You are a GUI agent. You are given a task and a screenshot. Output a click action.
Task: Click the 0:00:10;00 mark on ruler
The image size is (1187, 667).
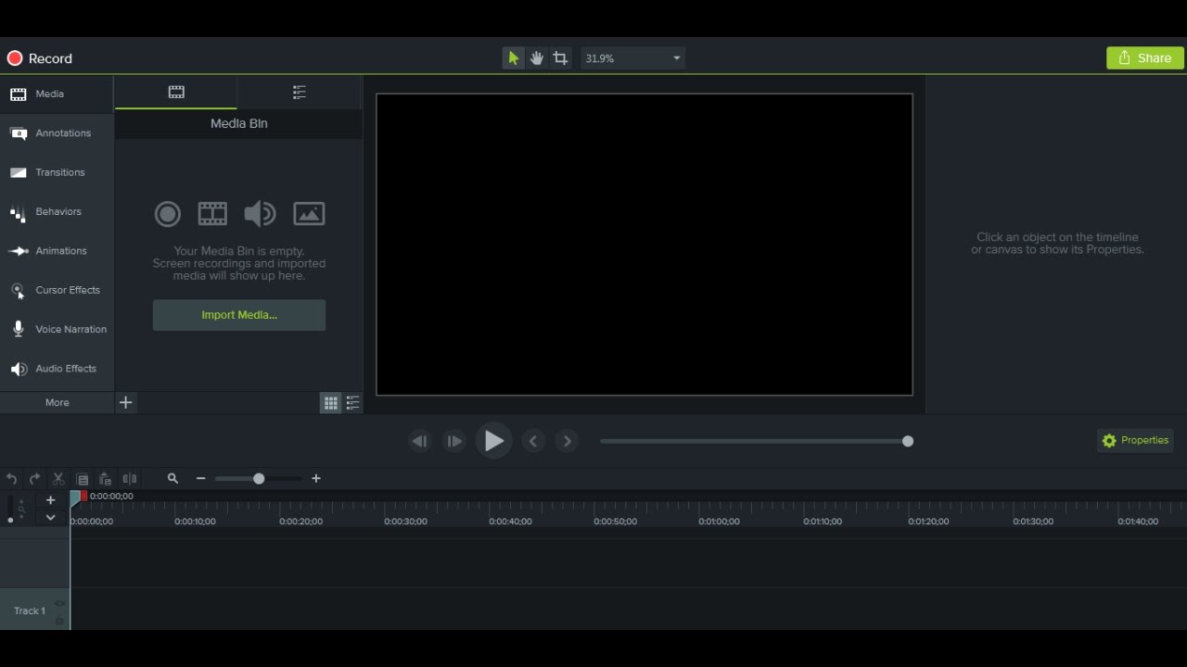tap(195, 522)
